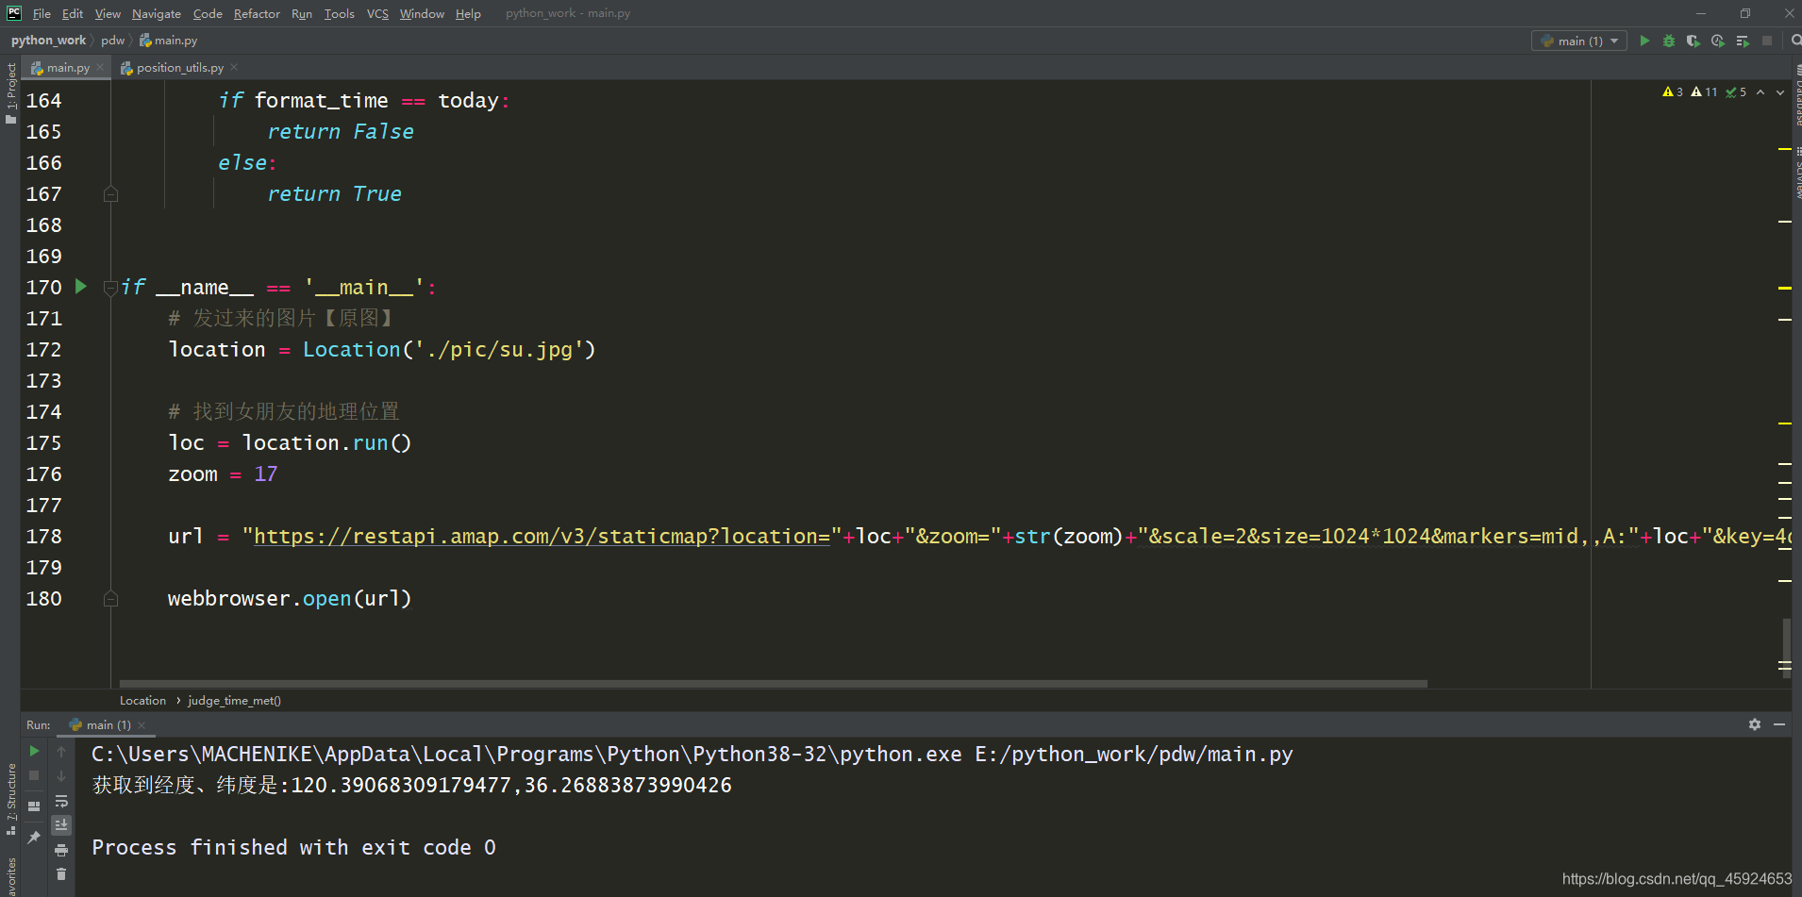Stop process in the Run panel

(34, 775)
